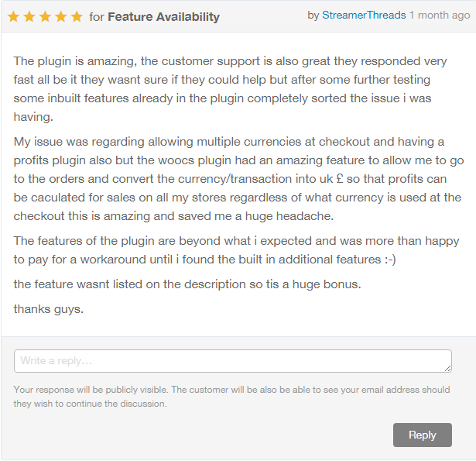Click the 'My issue was regarding' paragraph

[238, 179]
